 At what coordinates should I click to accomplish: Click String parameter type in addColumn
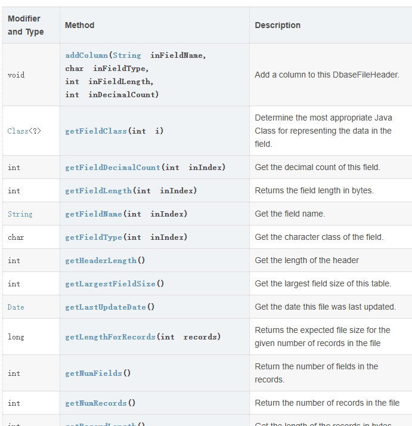pyautogui.click(x=127, y=55)
